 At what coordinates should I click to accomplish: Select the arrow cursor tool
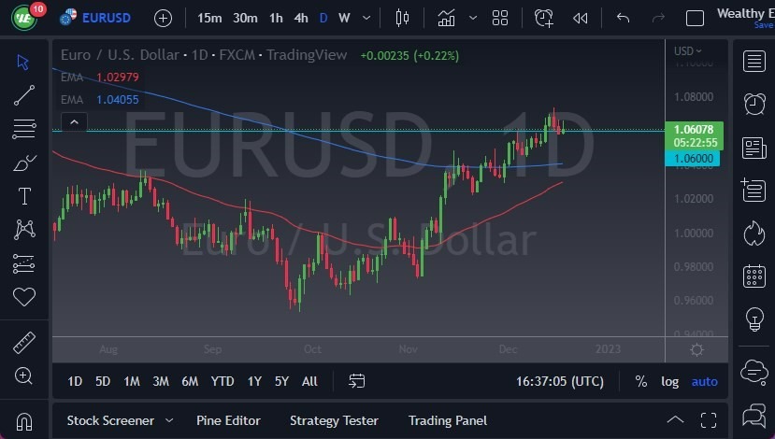(22, 63)
